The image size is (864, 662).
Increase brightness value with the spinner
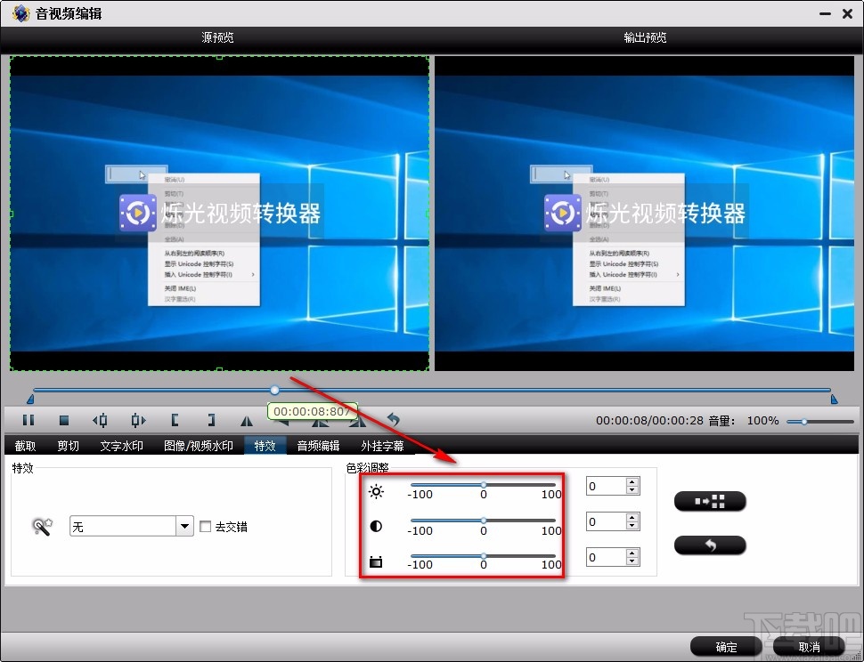coord(632,482)
